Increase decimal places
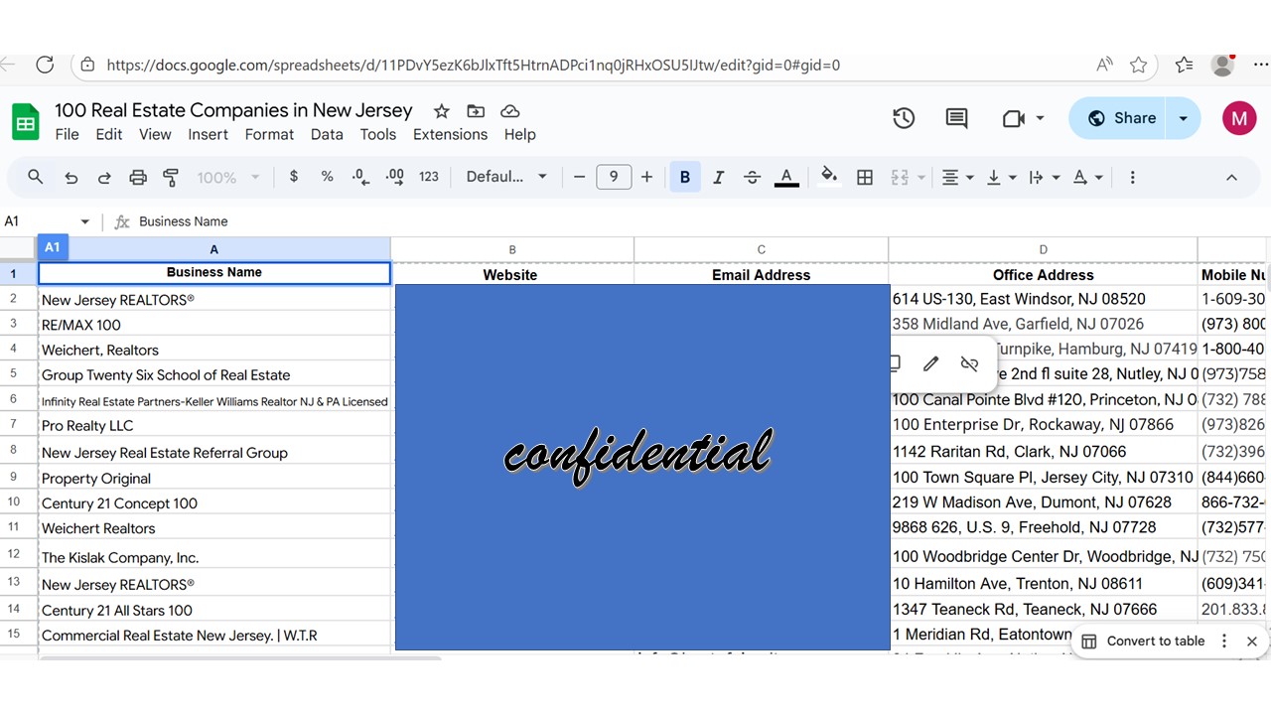This screenshot has width=1271, height=715. (395, 177)
